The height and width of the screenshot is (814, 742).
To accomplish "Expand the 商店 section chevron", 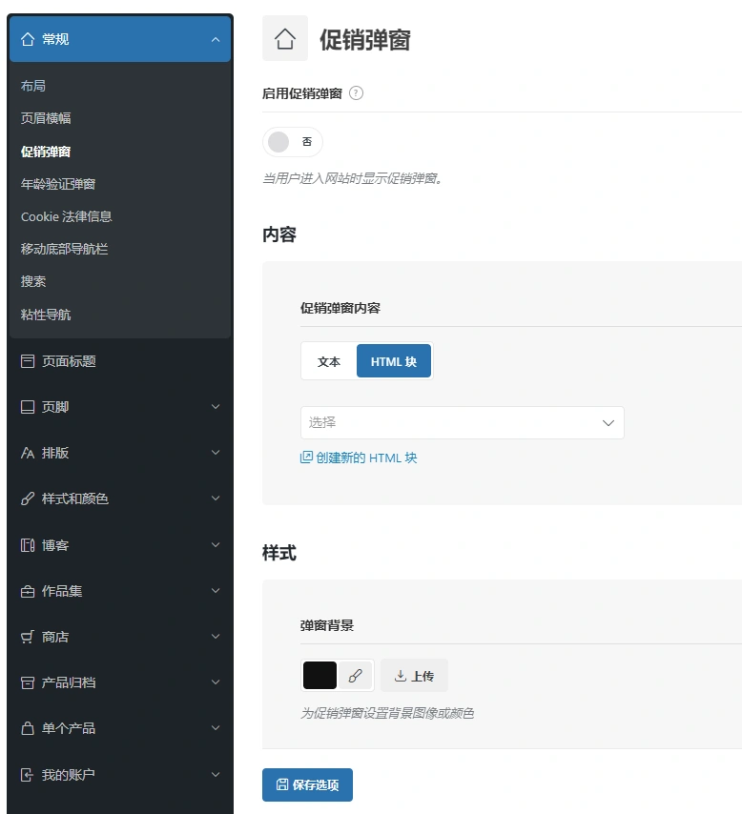I will pos(216,636).
